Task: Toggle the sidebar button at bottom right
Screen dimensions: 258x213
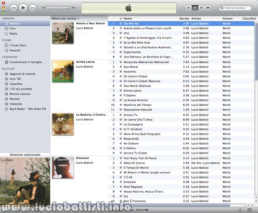Action: click(249, 210)
